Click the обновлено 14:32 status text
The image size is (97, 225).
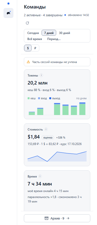click(78, 15)
